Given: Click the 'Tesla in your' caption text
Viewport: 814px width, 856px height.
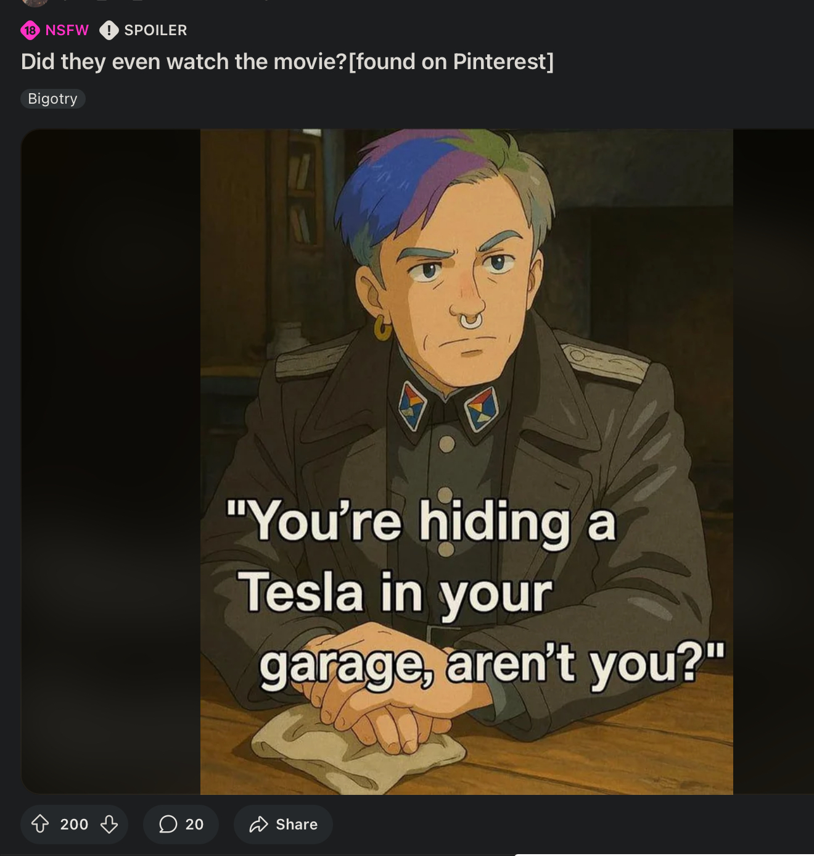Looking at the screenshot, I should tap(395, 592).
